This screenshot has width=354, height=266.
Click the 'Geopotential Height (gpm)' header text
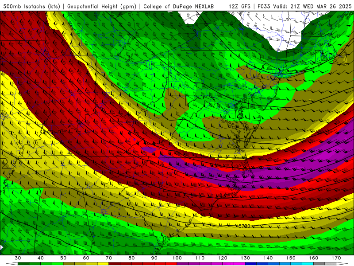(x=102, y=7)
